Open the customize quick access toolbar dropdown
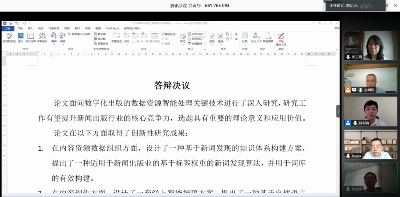Image resolution: width=400 pixels, height=197 pixels. pyautogui.click(x=29, y=24)
